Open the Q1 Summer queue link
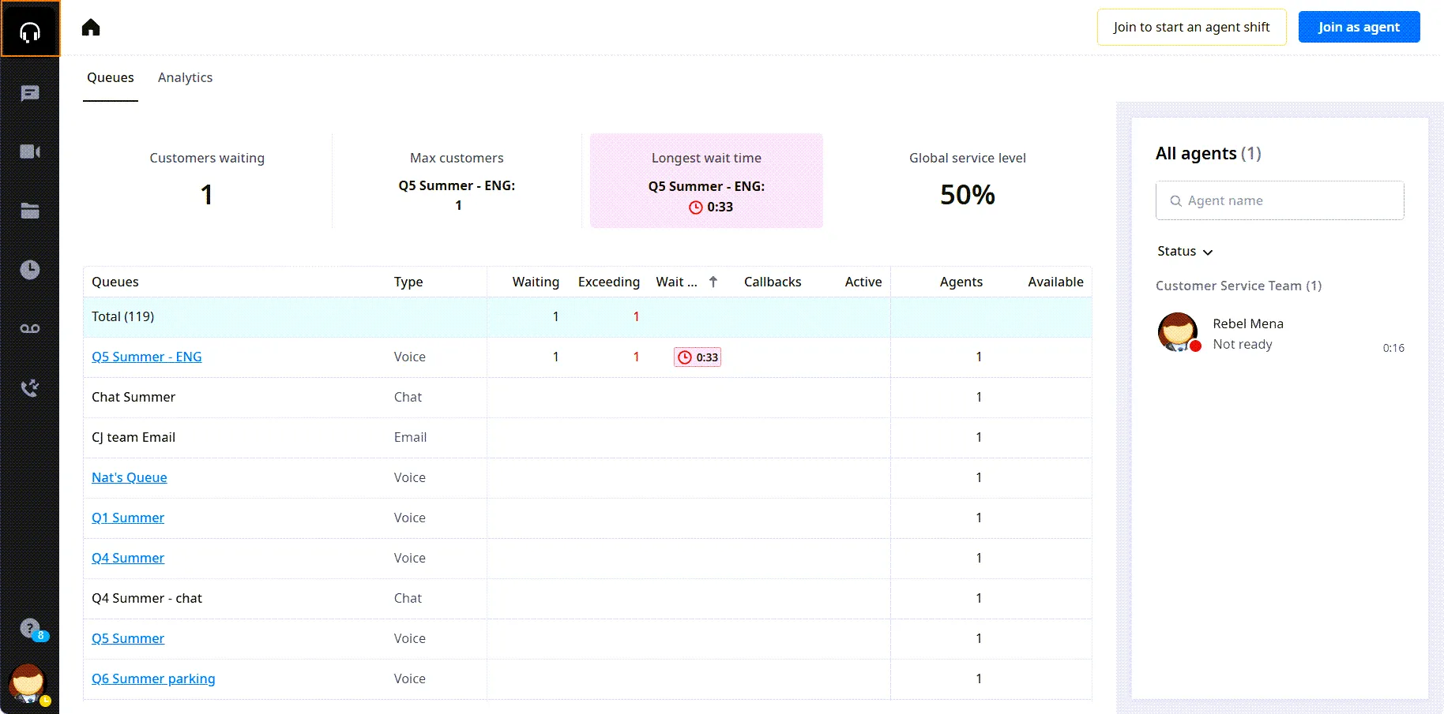Screen dimensions: 1444x714 [x=128, y=518]
